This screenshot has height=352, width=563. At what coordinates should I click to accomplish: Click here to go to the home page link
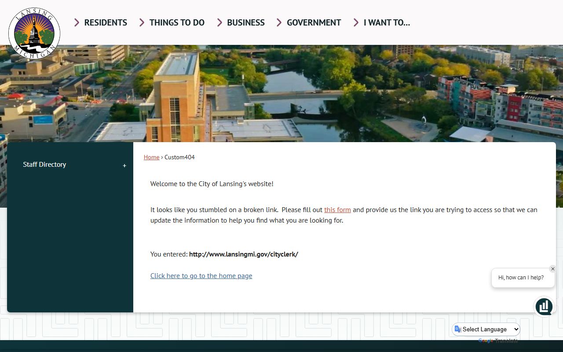201,276
